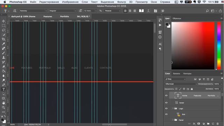Image resolution: width=224 pixels, height=126 pixels.
Task: Select the Move tool
Action: click(x=3, y=21)
